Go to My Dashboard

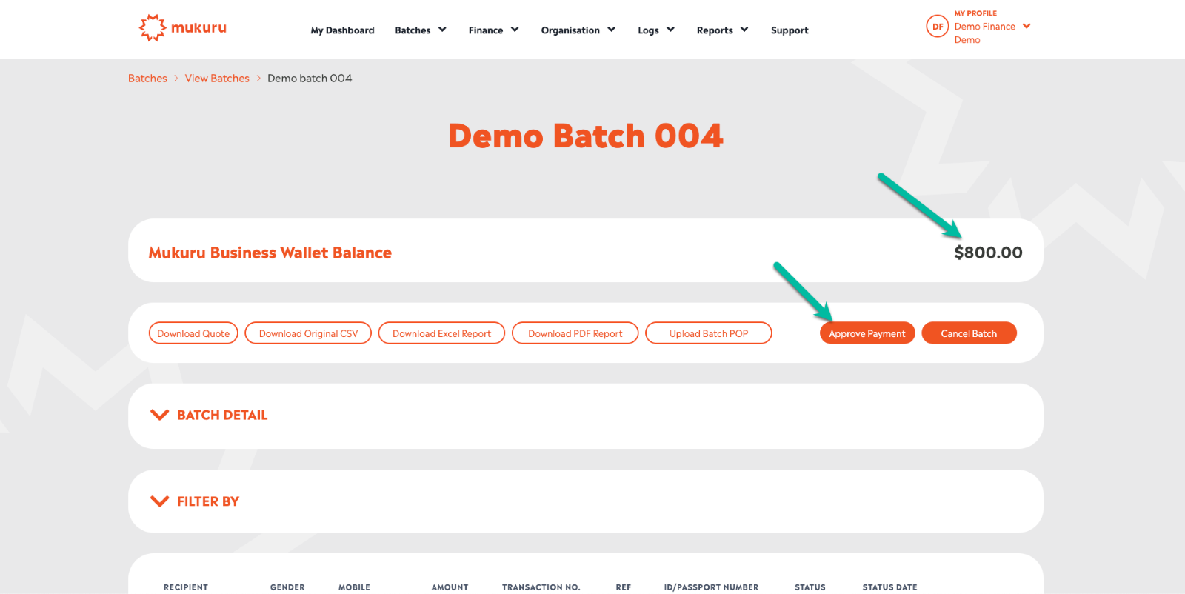click(342, 30)
